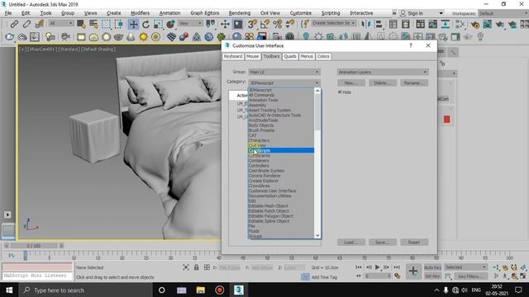Open the Group dropdown in Customize dialog
This screenshot has width=529, height=297.
tap(284, 72)
